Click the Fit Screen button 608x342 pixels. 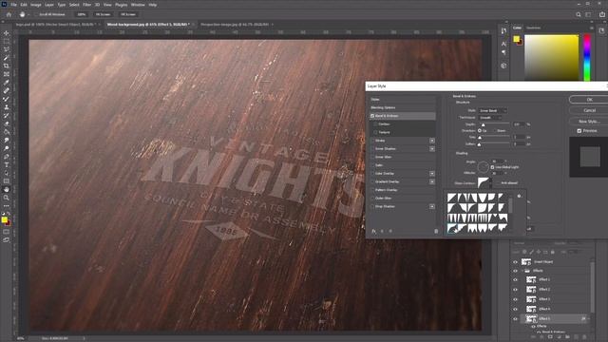click(x=103, y=14)
